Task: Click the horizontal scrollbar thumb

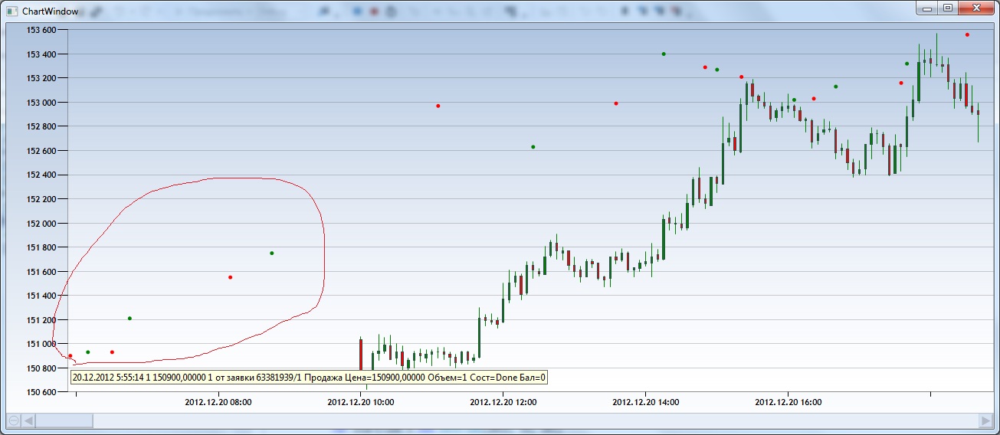Action: (x=64, y=420)
